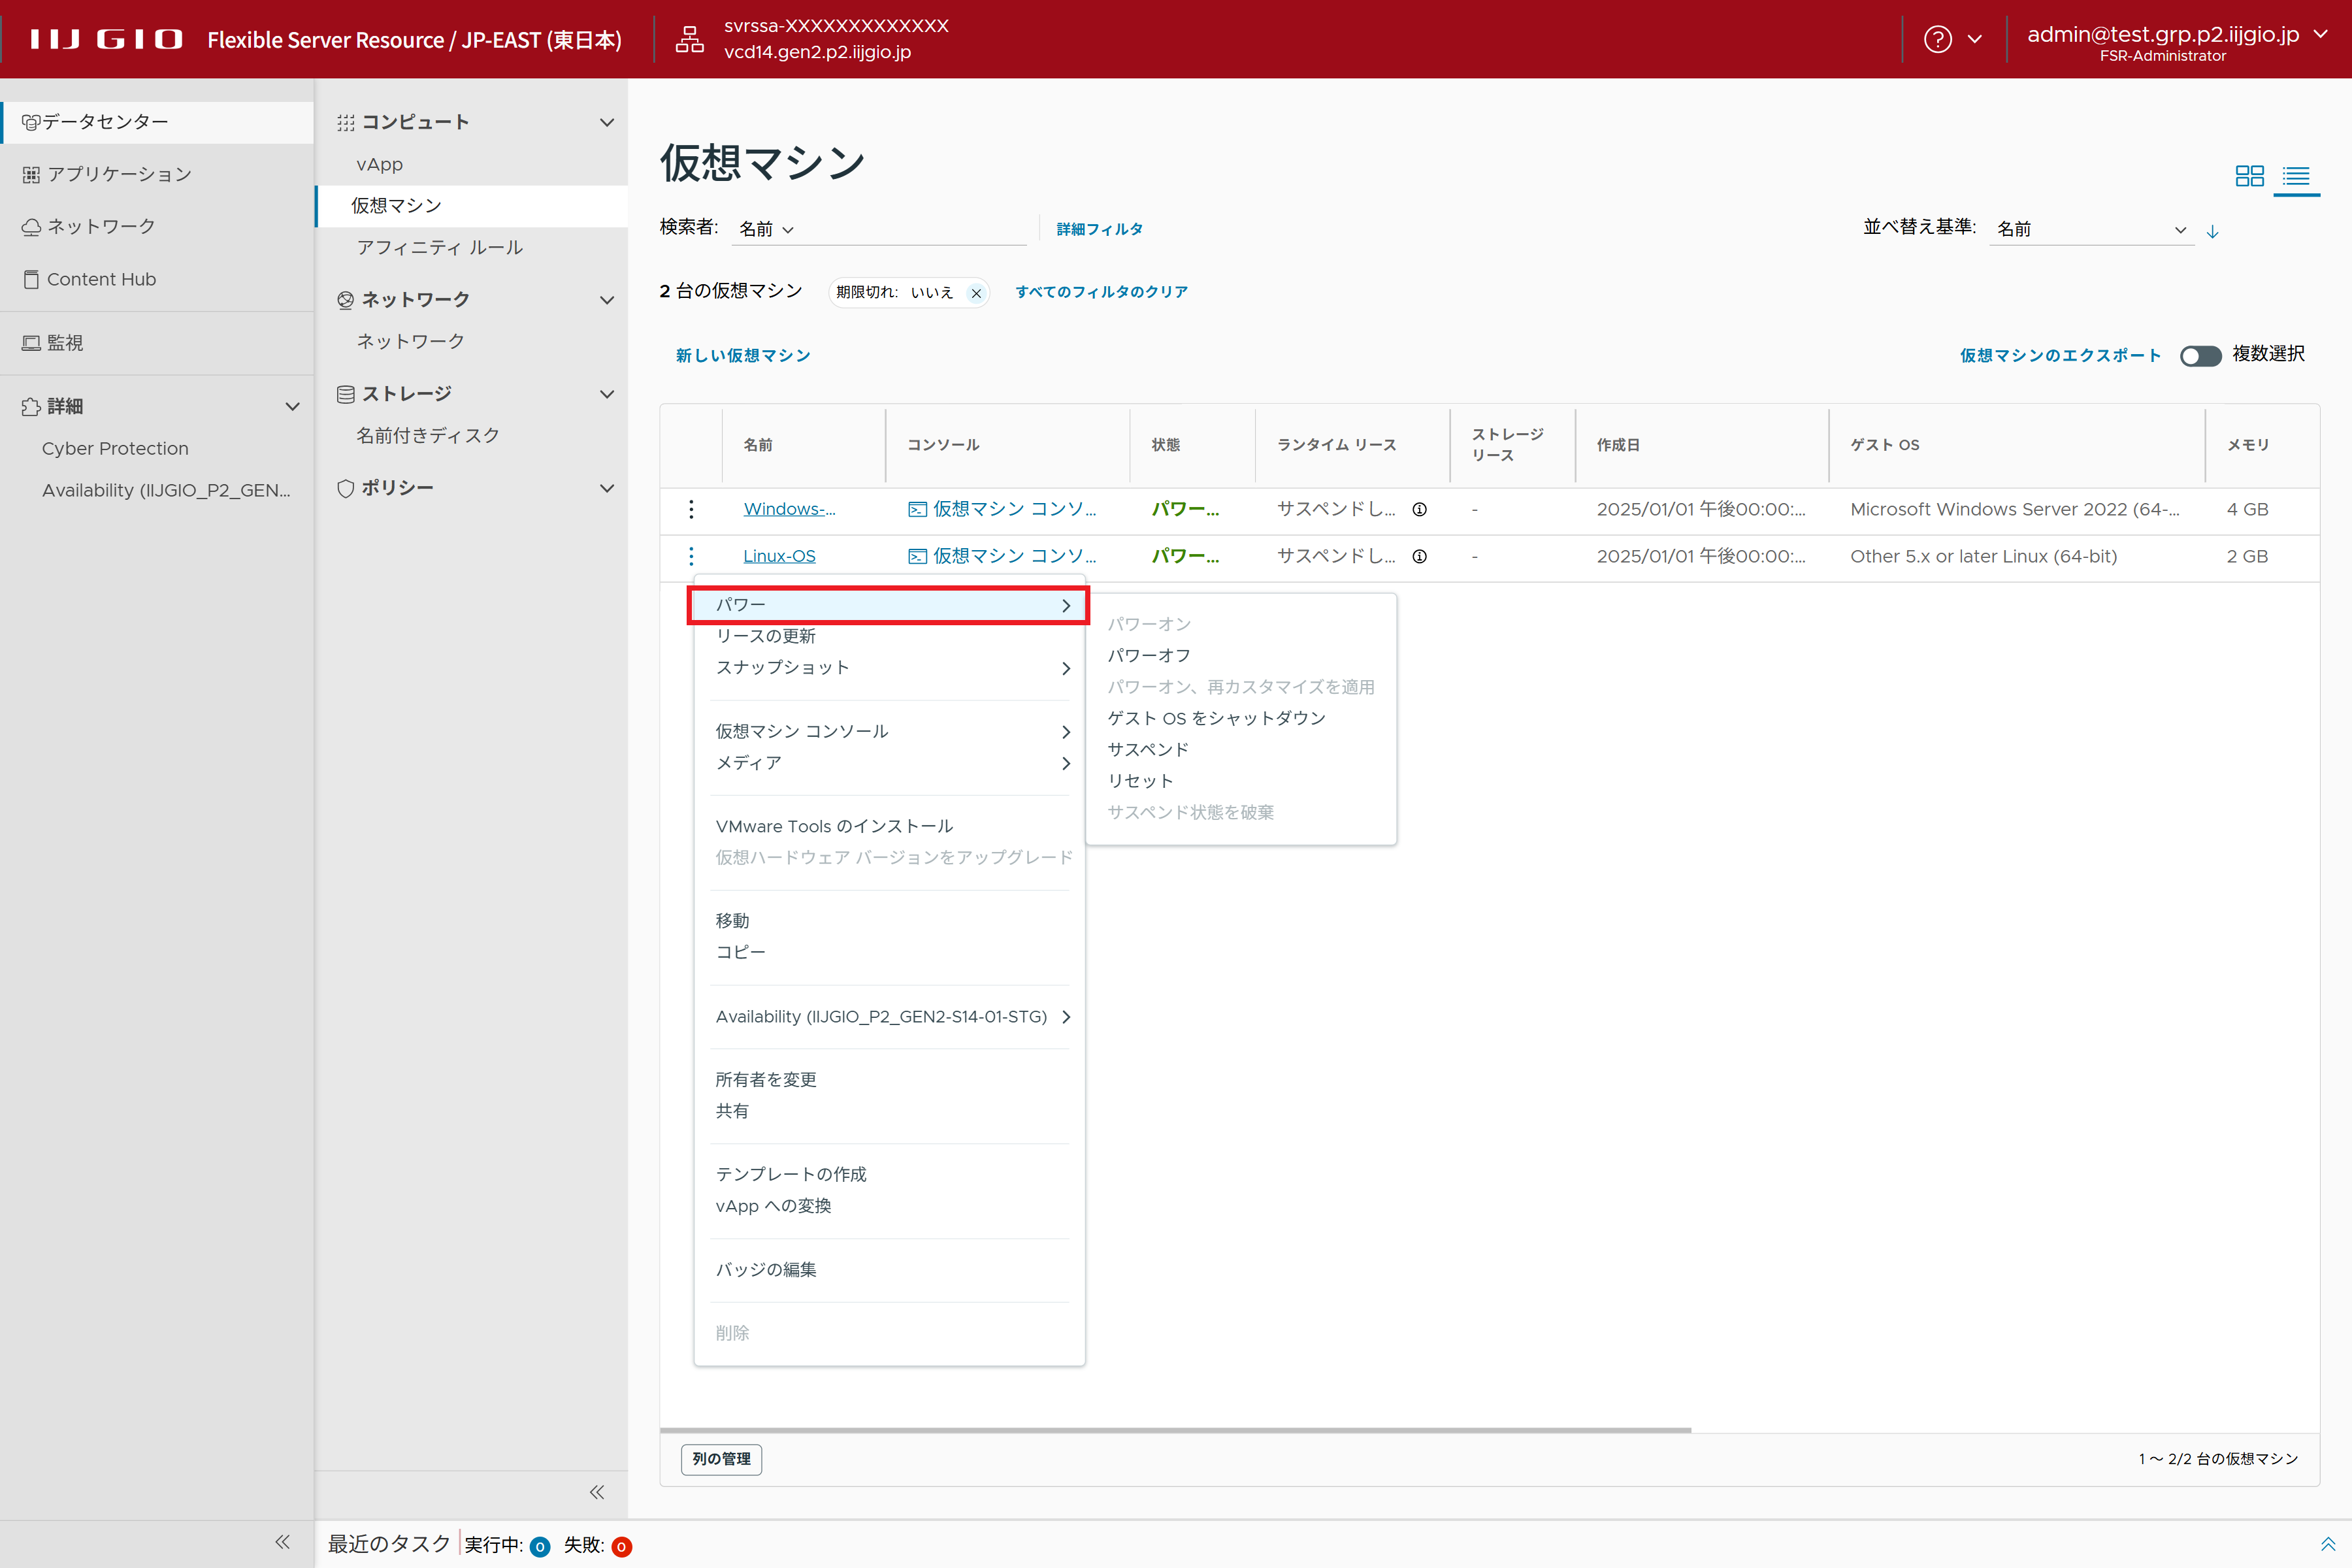Open the three-dot menu for the Windows VM
Viewport: 2352px width, 1568px height.
tap(691, 509)
